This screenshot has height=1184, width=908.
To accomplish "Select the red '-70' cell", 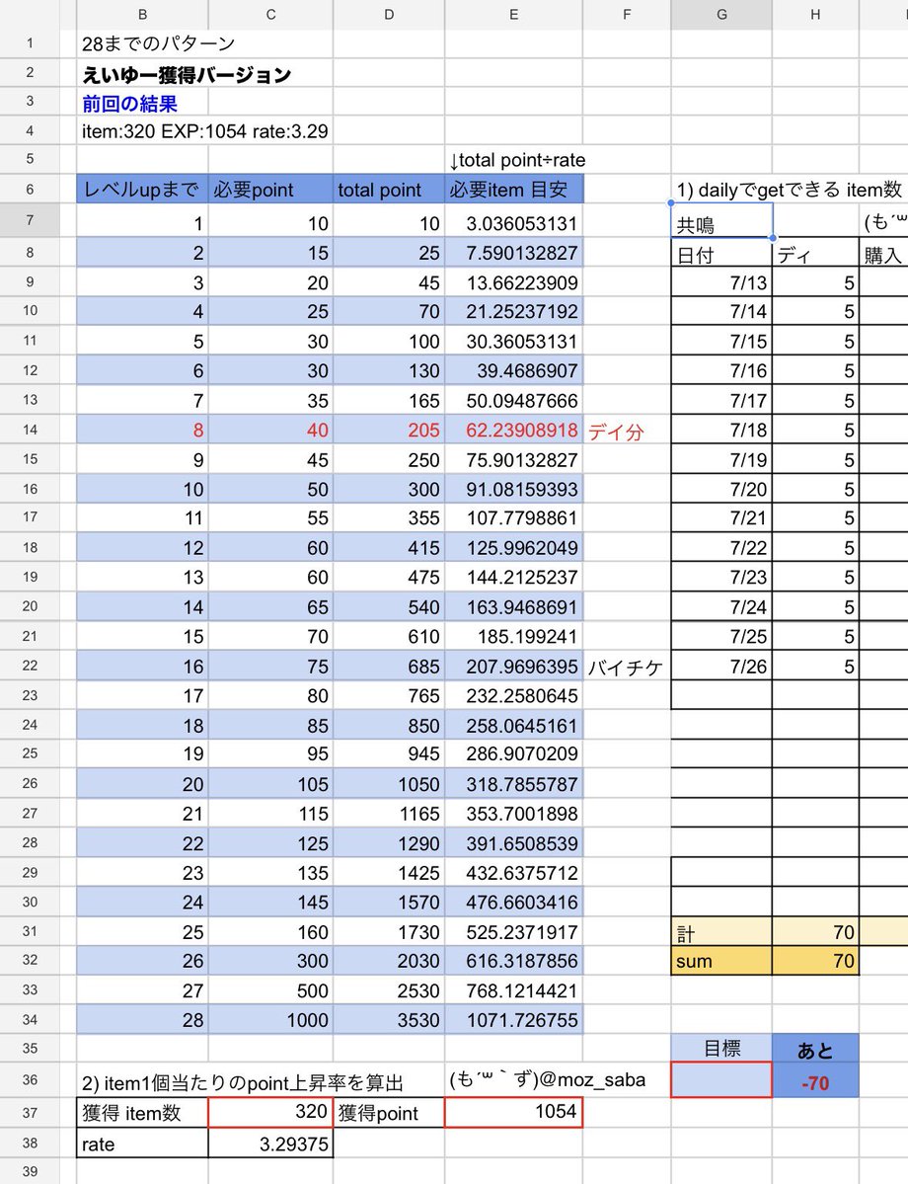I will tap(815, 1079).
